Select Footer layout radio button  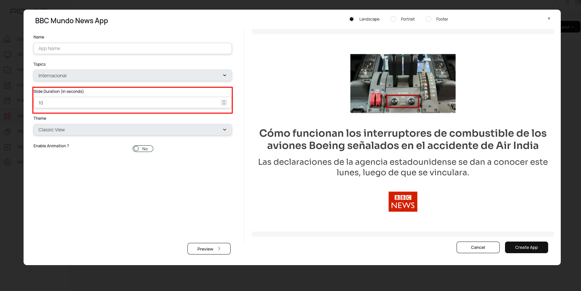[x=428, y=19]
